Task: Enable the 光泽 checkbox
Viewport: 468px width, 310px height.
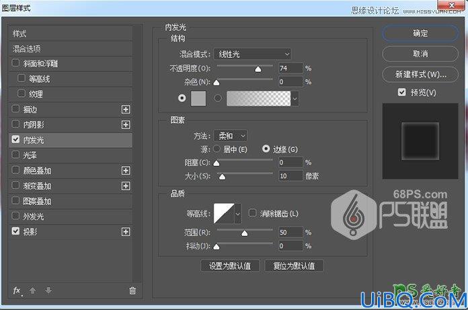Action: click(x=15, y=155)
